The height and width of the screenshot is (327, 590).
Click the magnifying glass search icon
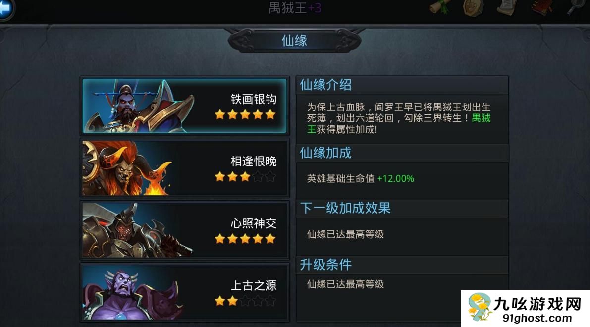point(576,7)
